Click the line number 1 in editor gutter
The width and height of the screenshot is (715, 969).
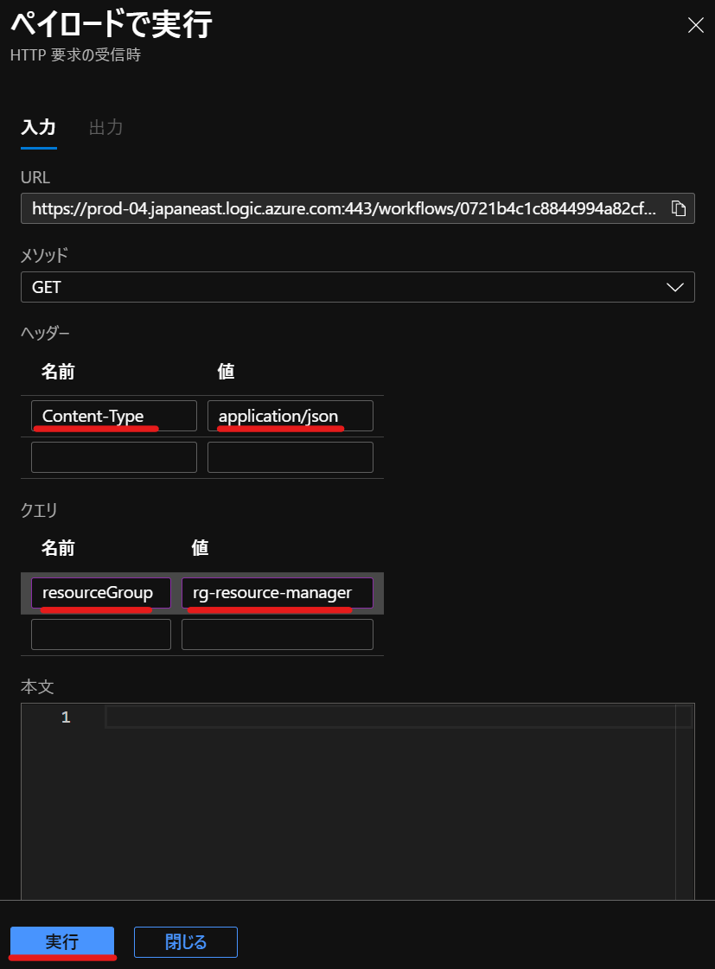pyautogui.click(x=66, y=717)
